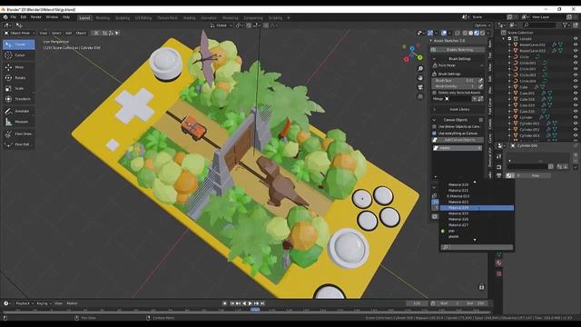The width and height of the screenshot is (581, 327).
Task: Open the Paint Mode dropdown
Action: click(x=458, y=65)
